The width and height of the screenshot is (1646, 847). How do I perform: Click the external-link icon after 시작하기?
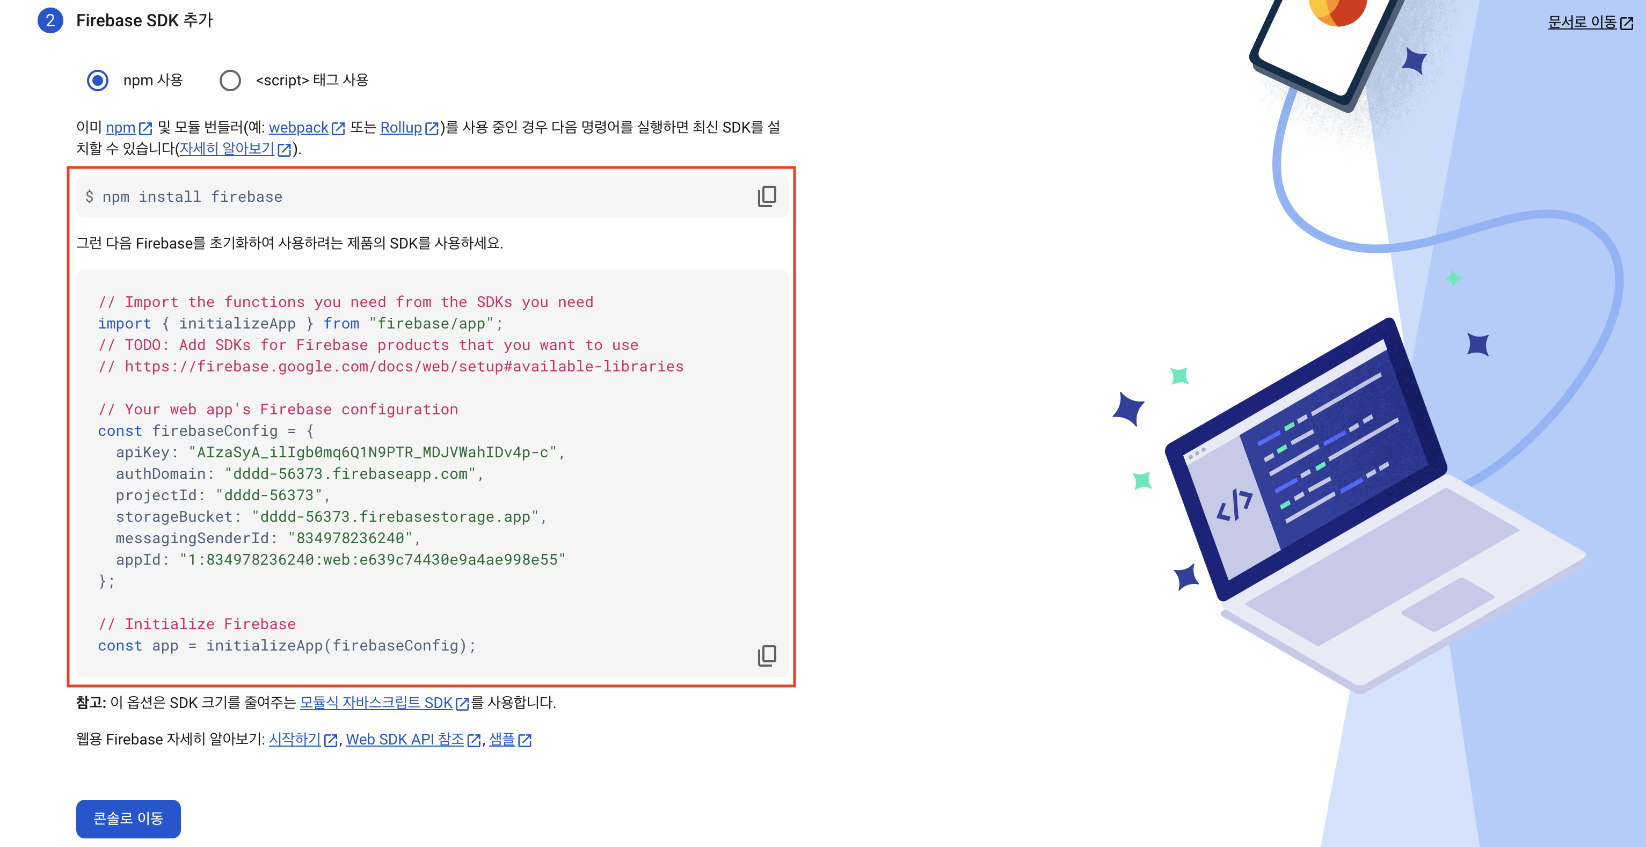pos(330,740)
